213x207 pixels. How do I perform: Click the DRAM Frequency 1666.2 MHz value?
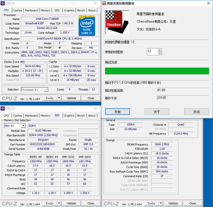click(162, 144)
